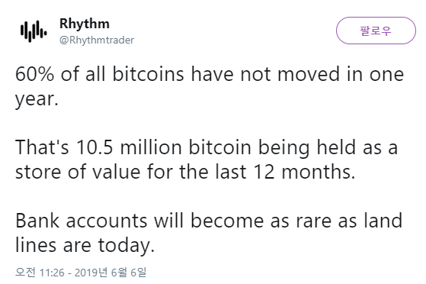Image resolution: width=426 pixels, height=284 pixels.
Task: Click the 오전 11:26 time in timestamp
Action: point(40,272)
